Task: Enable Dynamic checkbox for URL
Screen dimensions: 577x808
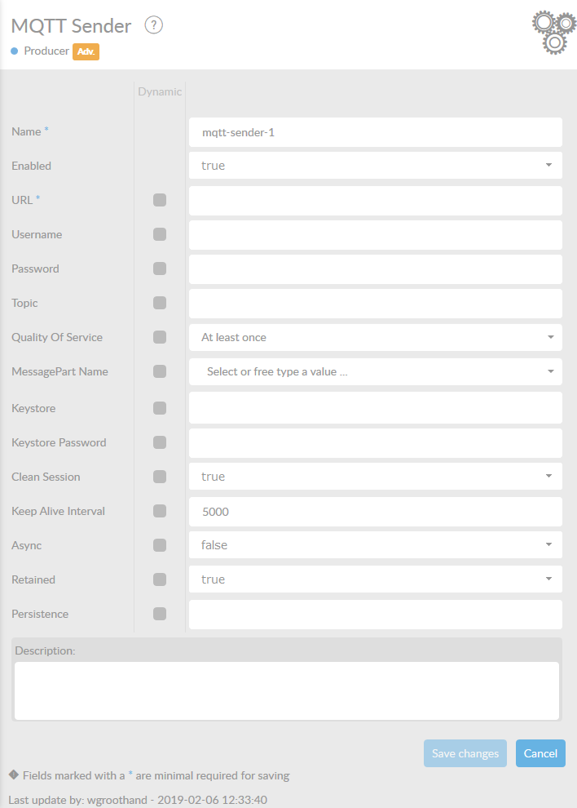Action: (160, 200)
